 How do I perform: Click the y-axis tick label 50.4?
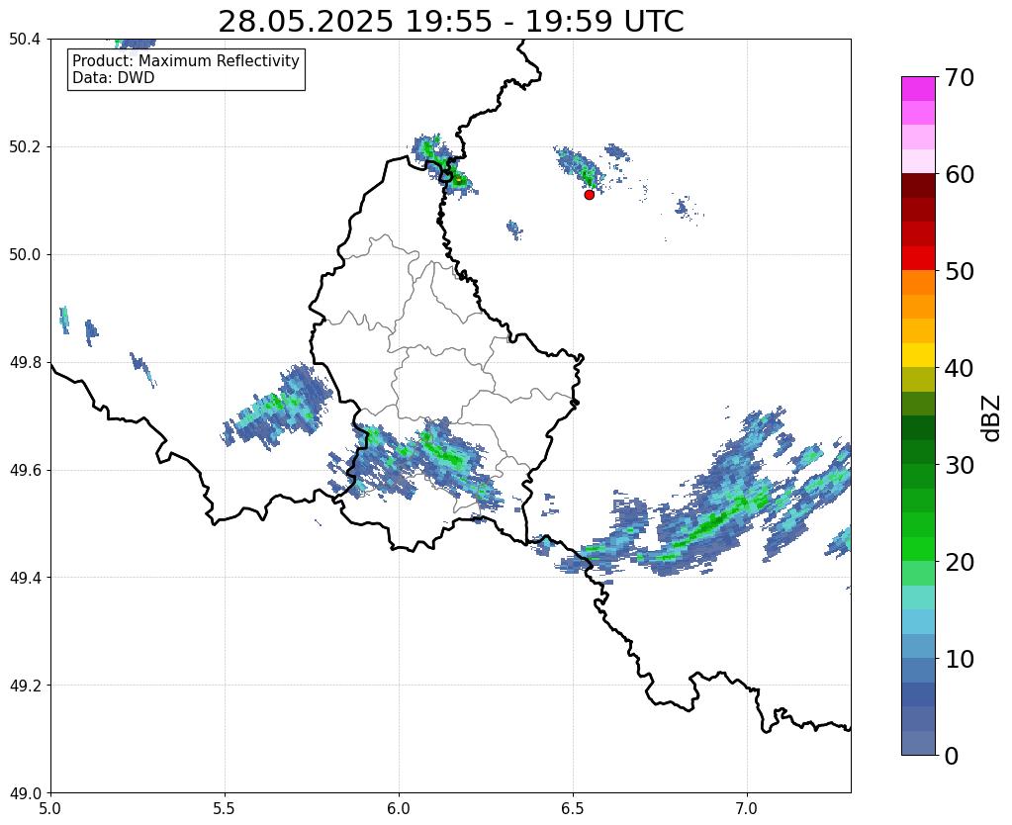pyautogui.click(x=25, y=40)
